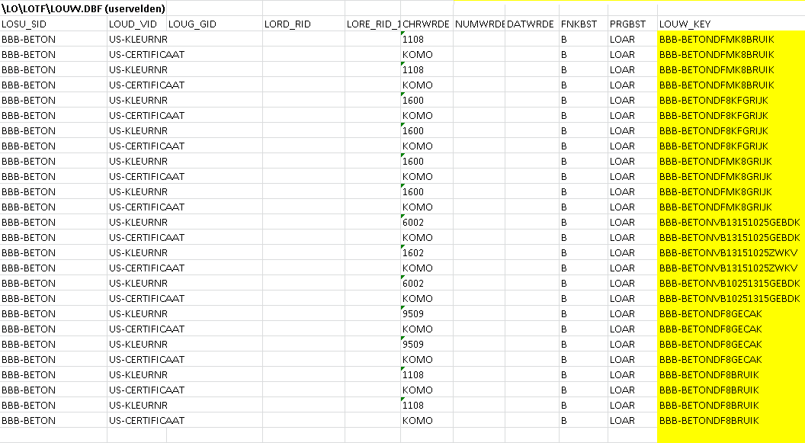The height and width of the screenshot is (443, 805).
Task: Click BBB-BETONVB13151025ZWKV beside the 1602 value
Action: click(x=732, y=252)
